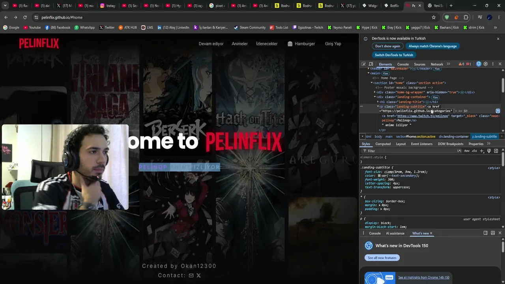Select div.landing-container in the breadcrumb
This screenshot has height=284, width=505.
click(454, 136)
